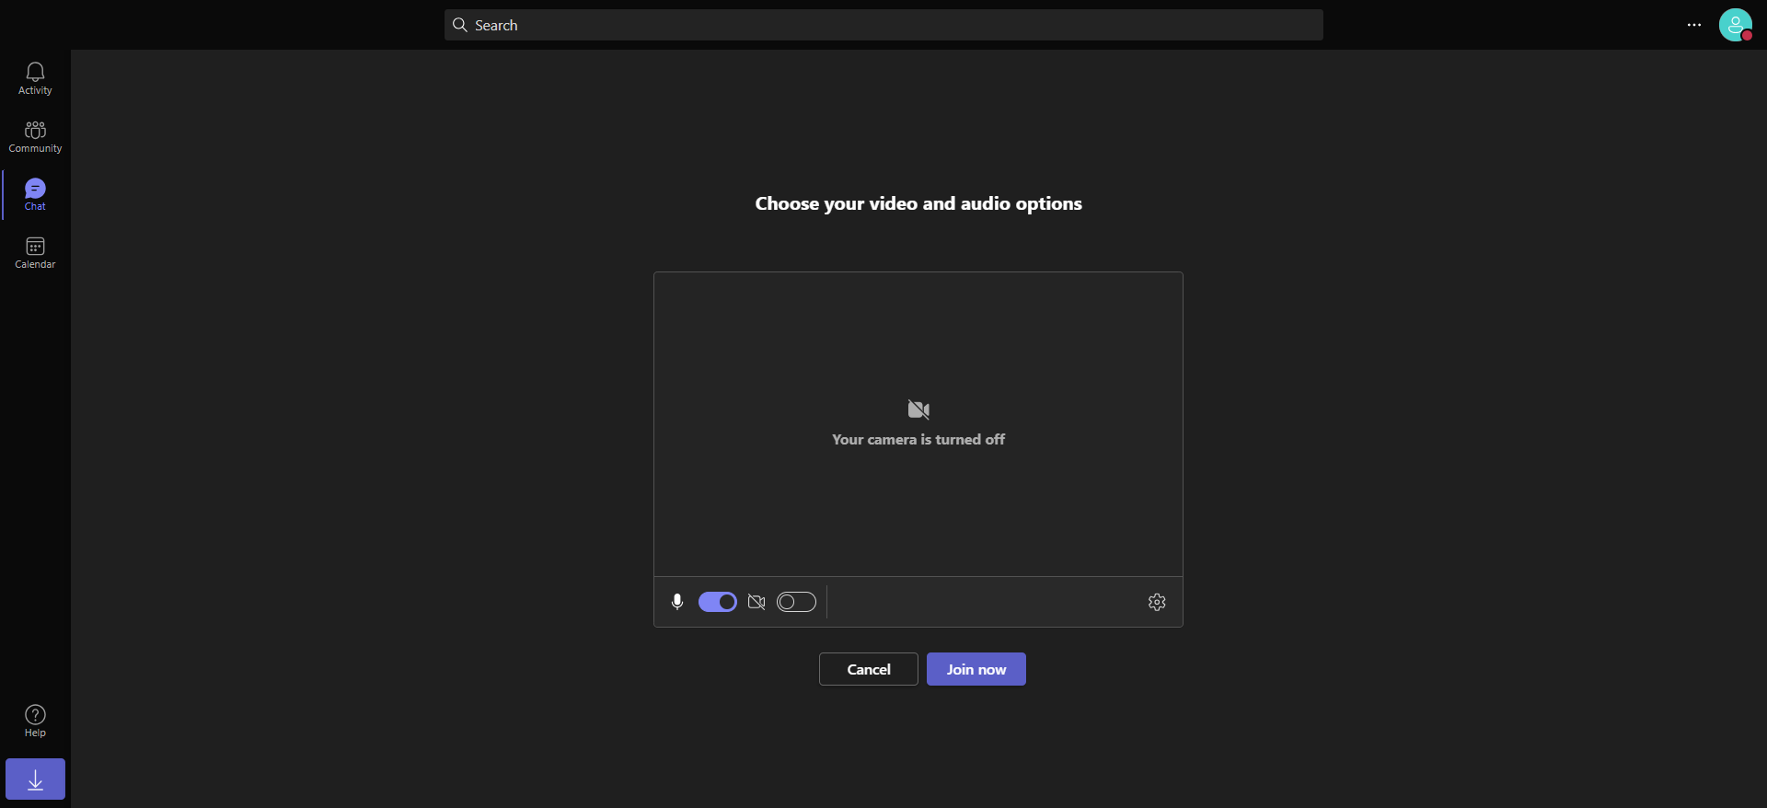Turn off the microphone toggle
Screen dimensions: 1767x808
click(718, 602)
